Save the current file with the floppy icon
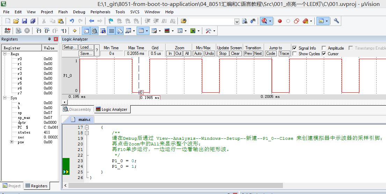Viewport: 386px width, 194px height. point(24,21)
